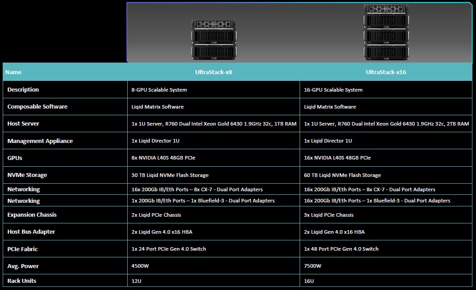This screenshot has height=290, width=476.
Task: Click the NVMe Storage row label
Action: point(27,175)
